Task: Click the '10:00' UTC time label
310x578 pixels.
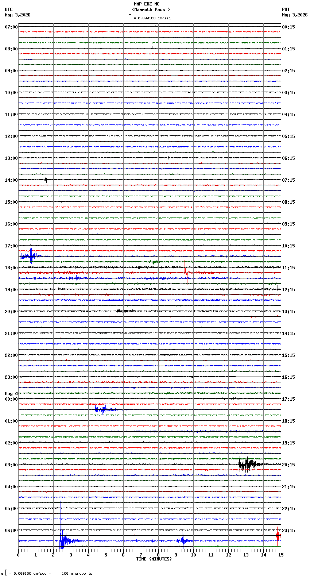Action: [x=11, y=93]
